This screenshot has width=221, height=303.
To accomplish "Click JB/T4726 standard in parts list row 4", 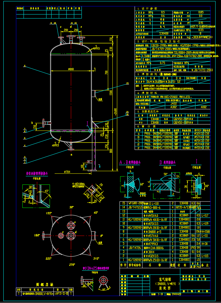I will [135, 248].
